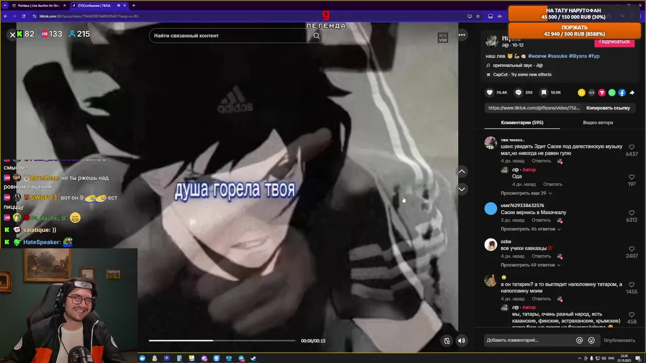
Task: Expand 'Просмотреть еще 29' replies
Action: 526,193
